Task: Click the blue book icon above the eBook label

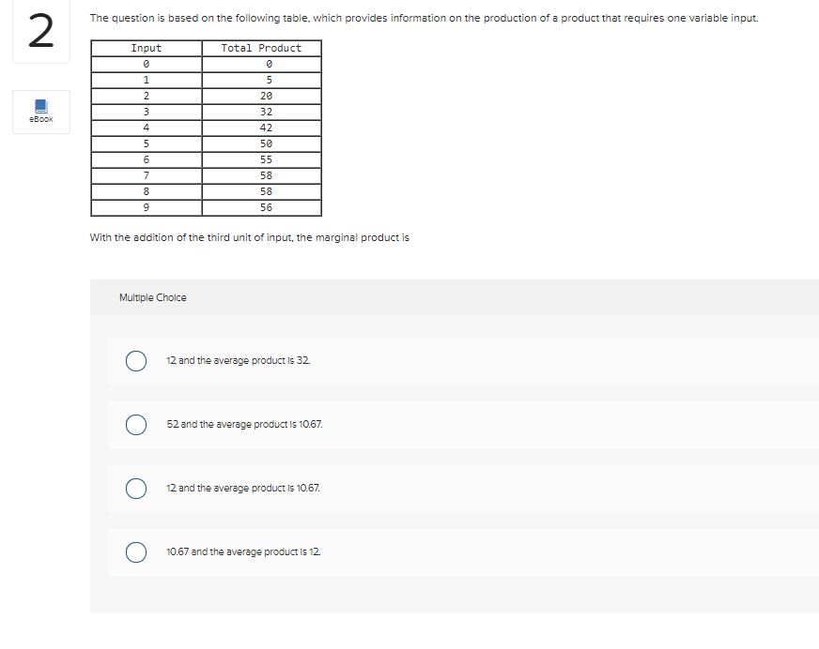Action: point(40,106)
